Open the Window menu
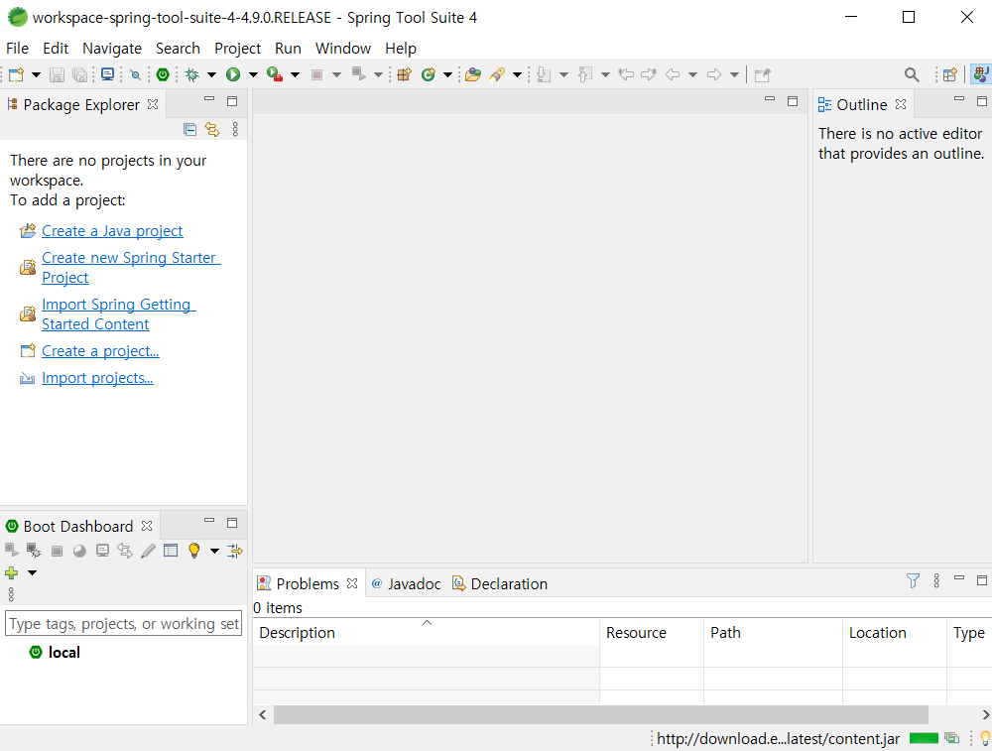The width and height of the screenshot is (992, 751). [x=343, y=48]
